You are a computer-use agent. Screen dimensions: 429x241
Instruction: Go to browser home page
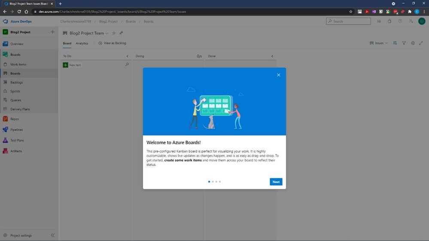point(26,12)
